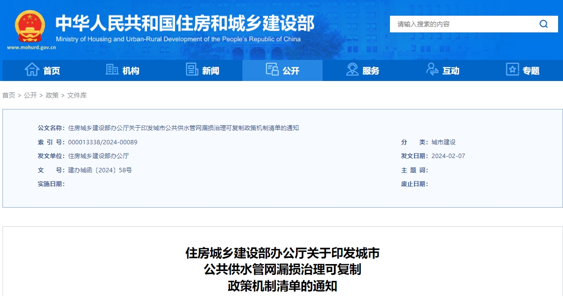Click the www.mohurd.gov.cn site address
The height and width of the screenshot is (296, 563).
coord(31,48)
